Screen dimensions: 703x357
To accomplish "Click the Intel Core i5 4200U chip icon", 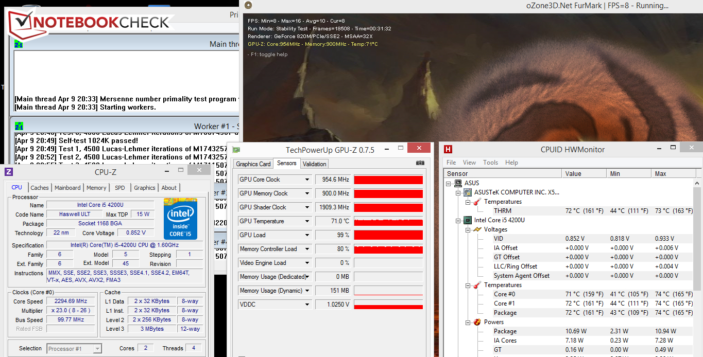I will click(468, 220).
